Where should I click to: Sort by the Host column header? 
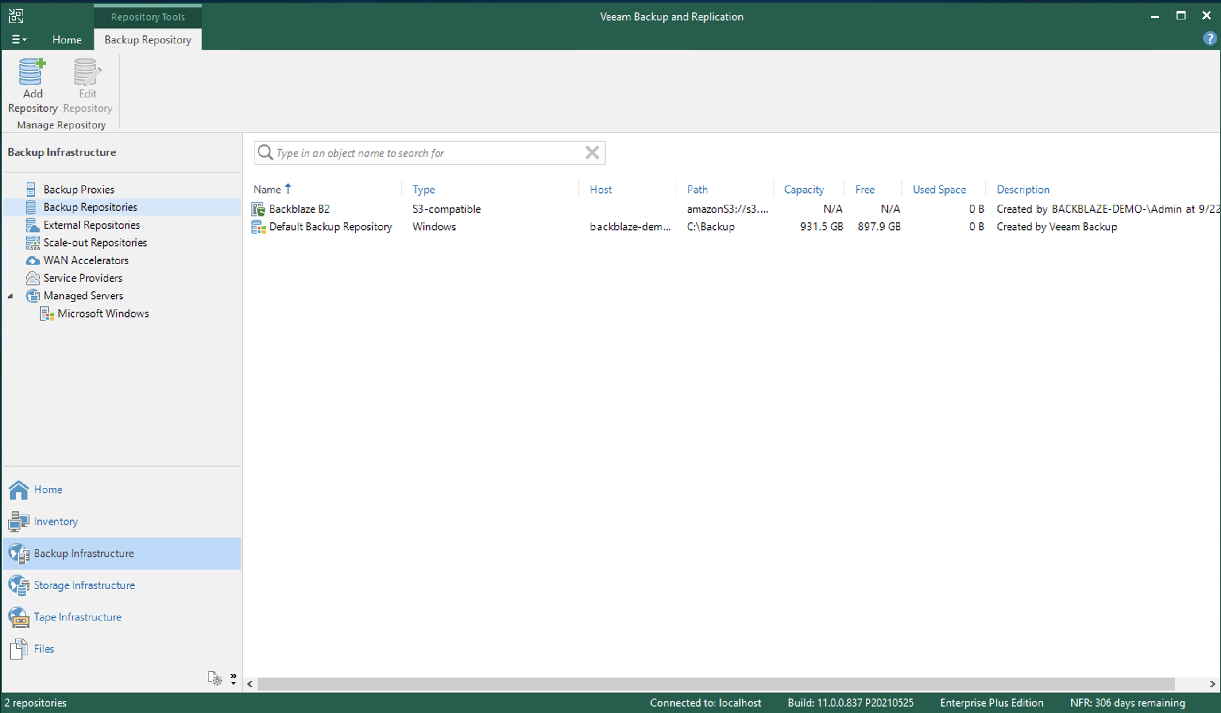600,190
